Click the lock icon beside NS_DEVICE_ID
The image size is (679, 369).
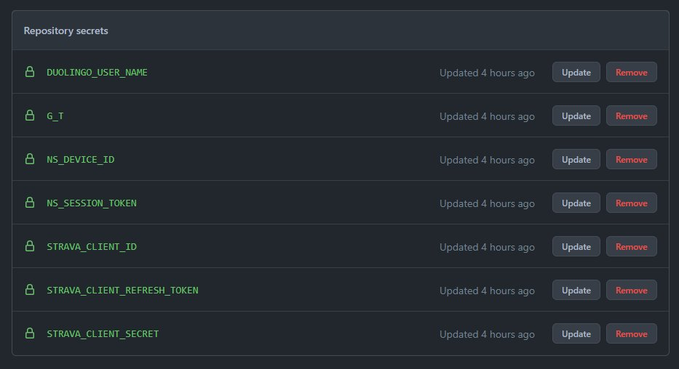(30, 159)
